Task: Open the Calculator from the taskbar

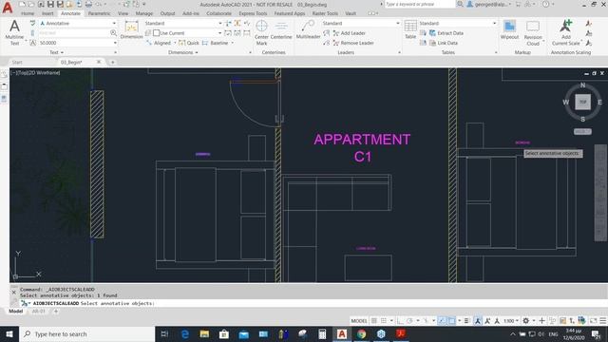Action: pos(322,333)
